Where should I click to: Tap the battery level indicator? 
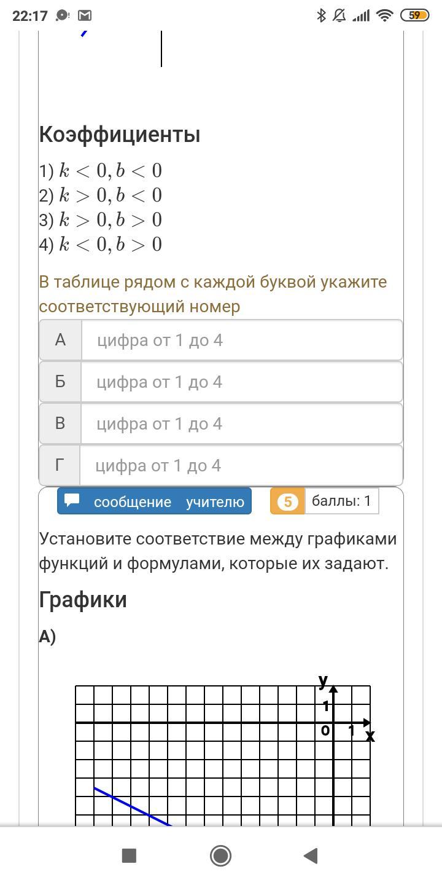point(414,16)
